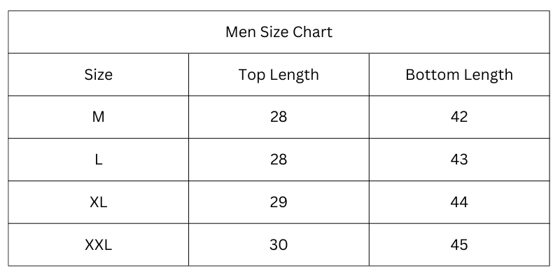The height and width of the screenshot is (280, 560).
Task: Click the Top Length value 28 for size L
Action: click(279, 160)
